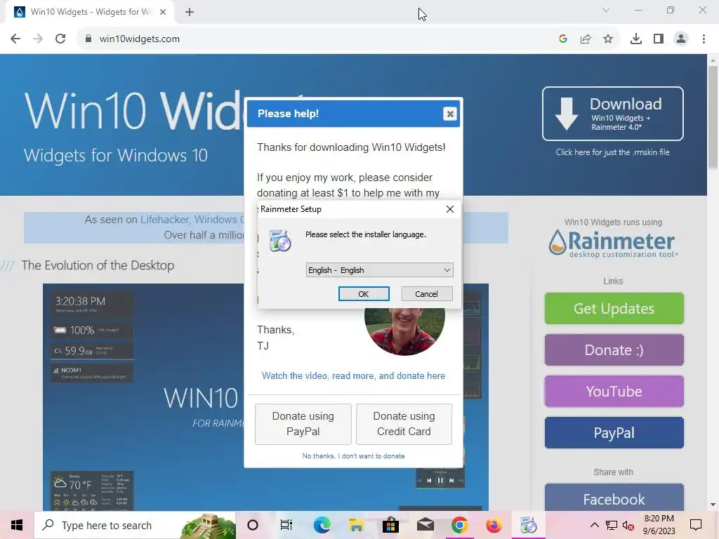Switch to Chrome on taskbar
This screenshot has height=539, width=719.
pos(459,525)
